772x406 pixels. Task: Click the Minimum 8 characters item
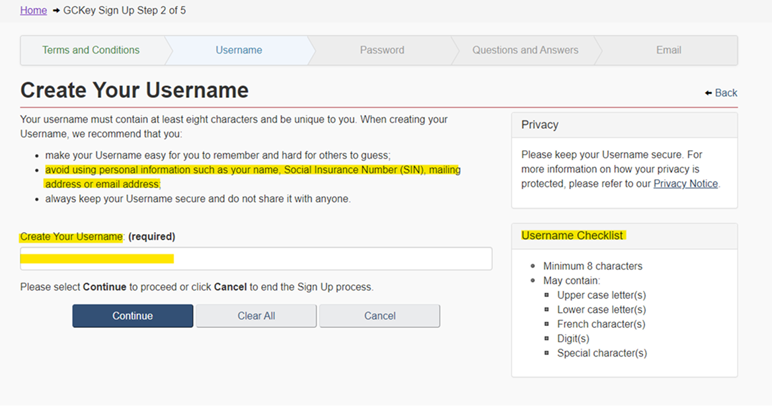click(x=593, y=266)
